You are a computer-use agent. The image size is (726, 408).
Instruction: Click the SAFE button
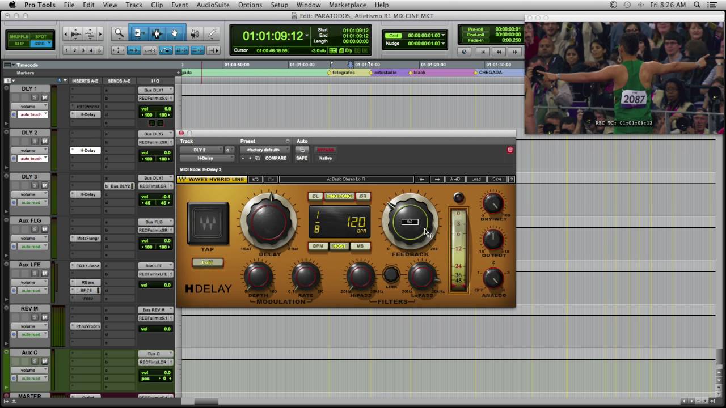pyautogui.click(x=302, y=158)
